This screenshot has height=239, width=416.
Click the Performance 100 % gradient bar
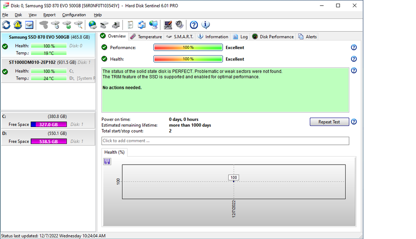click(x=188, y=47)
